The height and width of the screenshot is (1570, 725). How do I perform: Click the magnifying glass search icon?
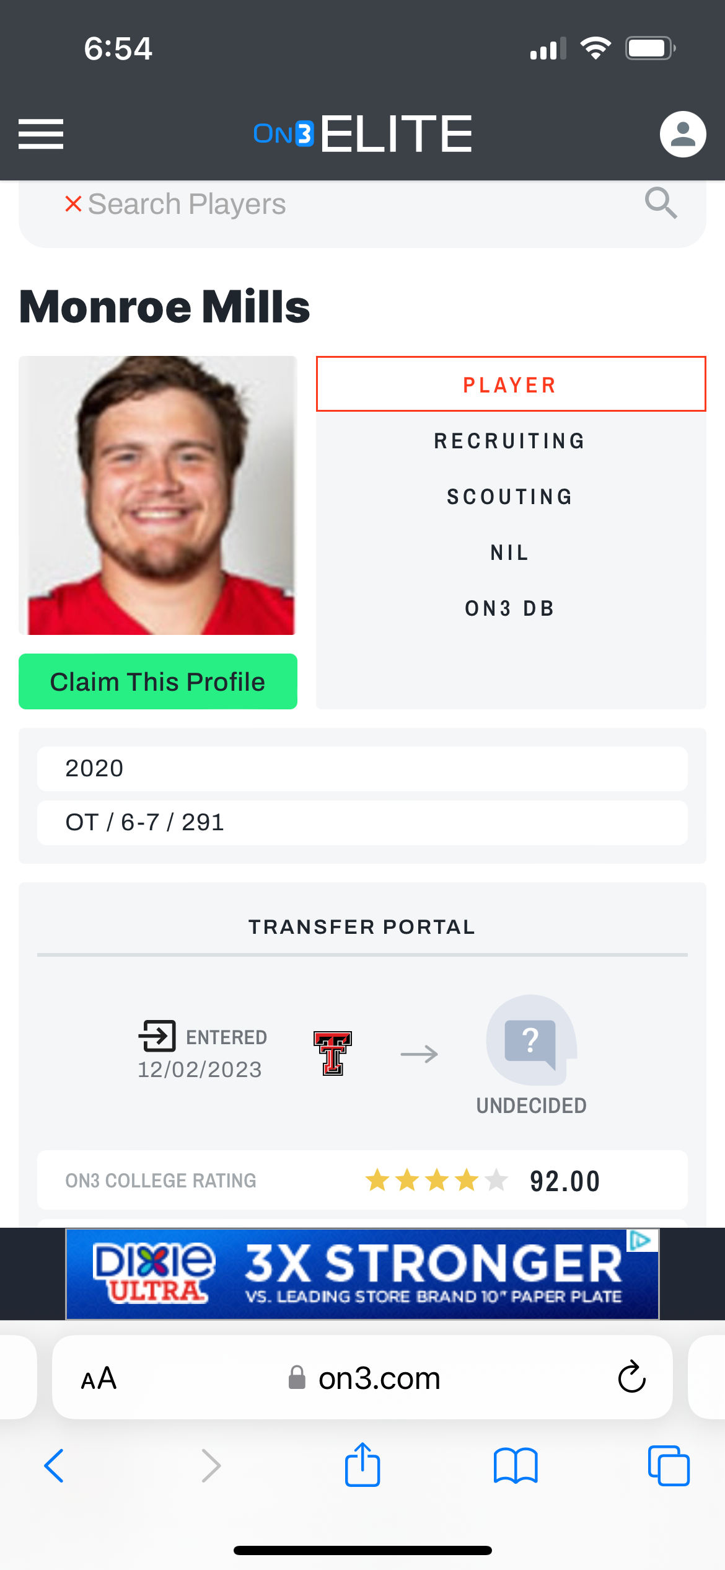tap(661, 203)
